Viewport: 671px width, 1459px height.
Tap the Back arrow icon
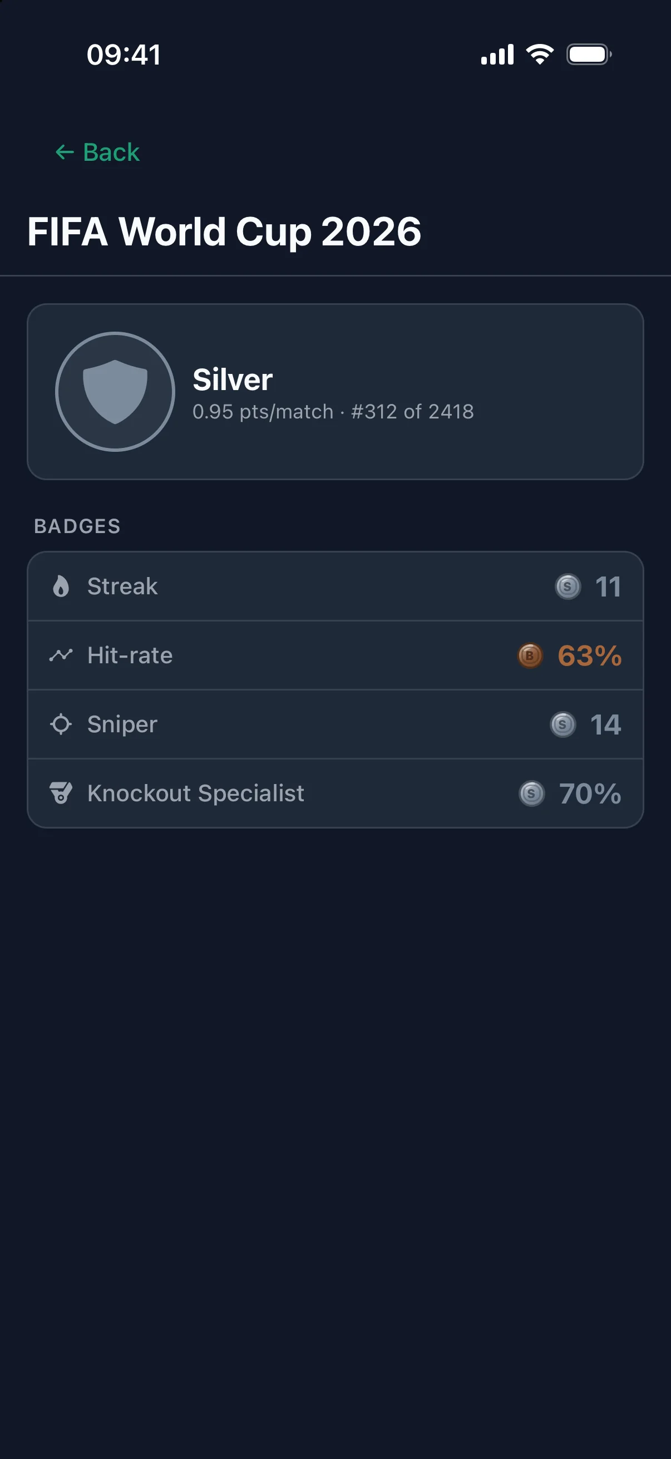[x=65, y=152]
